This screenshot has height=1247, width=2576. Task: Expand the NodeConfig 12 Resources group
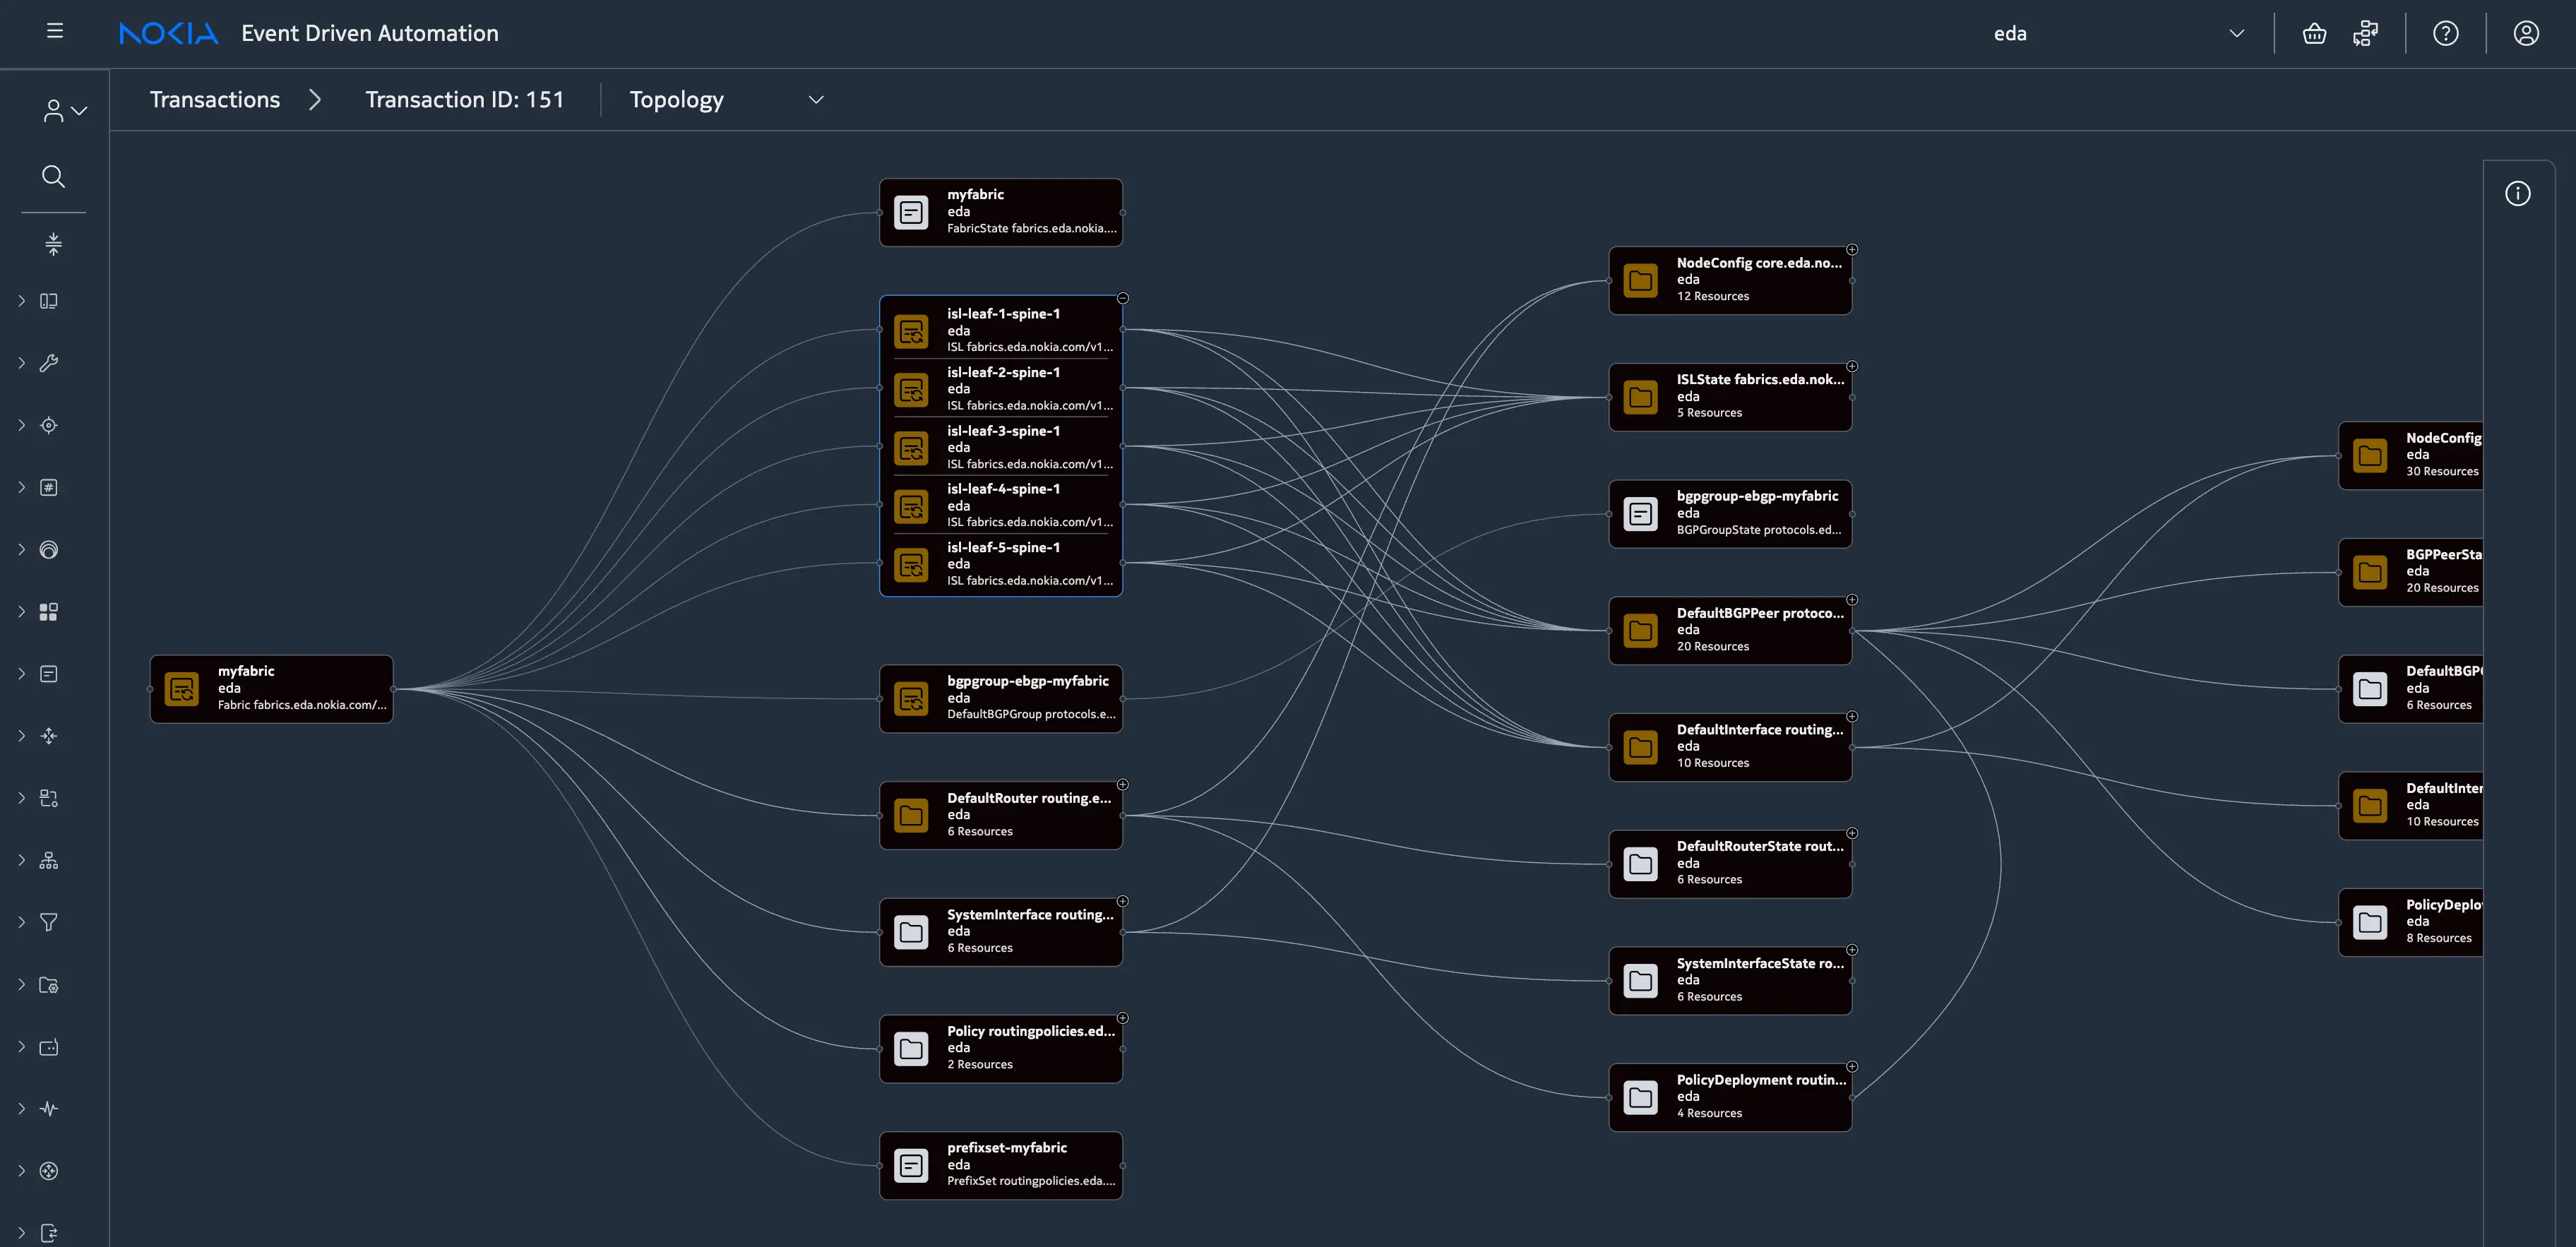[x=1852, y=250]
